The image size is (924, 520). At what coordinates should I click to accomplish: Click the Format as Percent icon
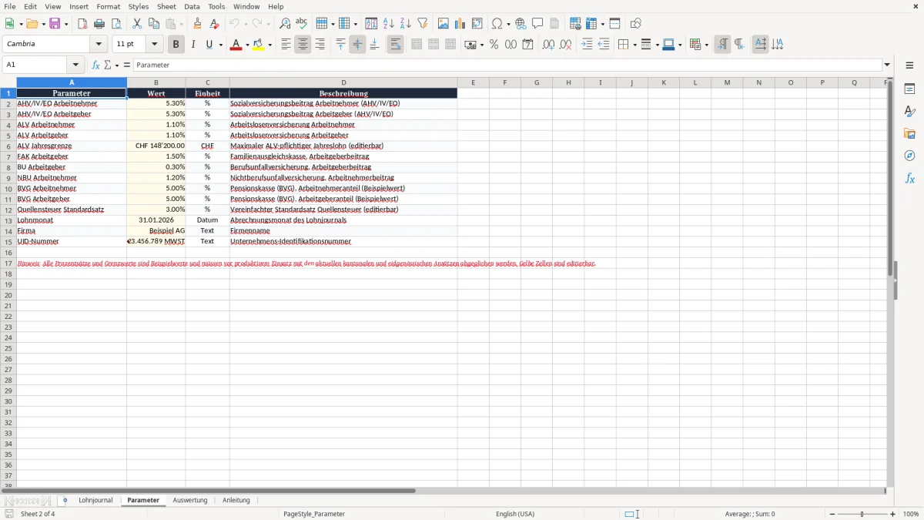494,45
